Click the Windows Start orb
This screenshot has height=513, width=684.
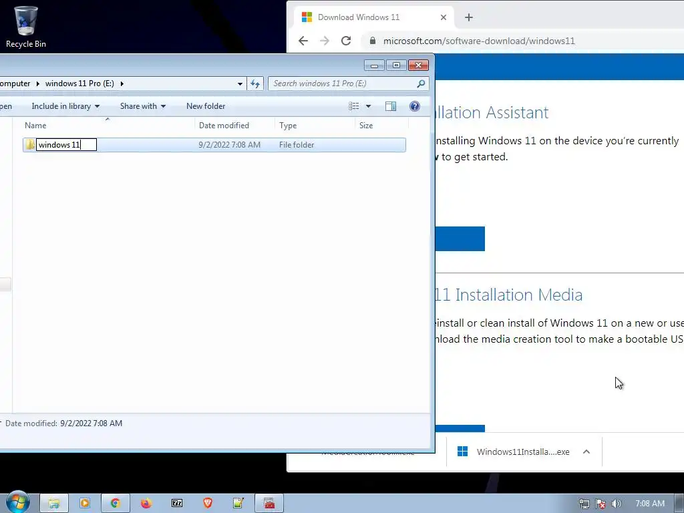tap(18, 502)
